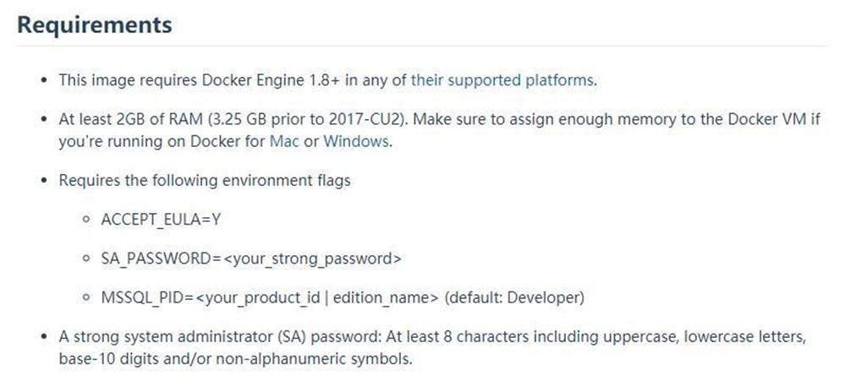Open the "their supported platforms" link
851x381 pixels.
[502, 81]
